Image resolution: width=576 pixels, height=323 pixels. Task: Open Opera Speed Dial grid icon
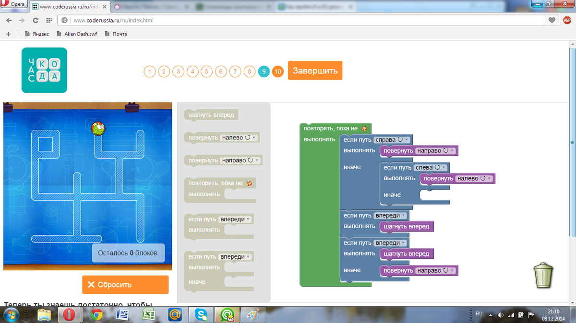(x=48, y=21)
